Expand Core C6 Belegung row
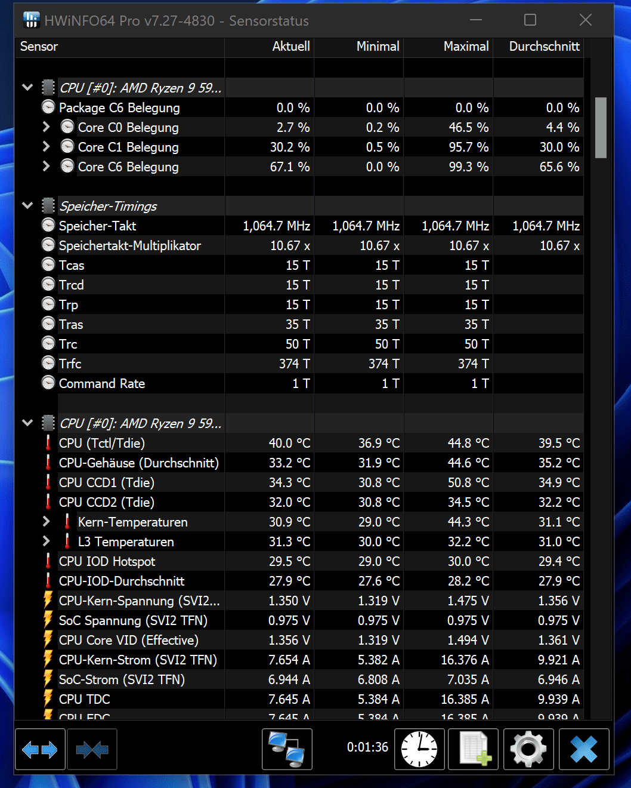Viewport: 631px width, 788px height. click(x=47, y=167)
